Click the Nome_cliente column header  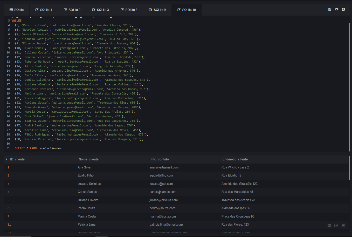coord(88,159)
